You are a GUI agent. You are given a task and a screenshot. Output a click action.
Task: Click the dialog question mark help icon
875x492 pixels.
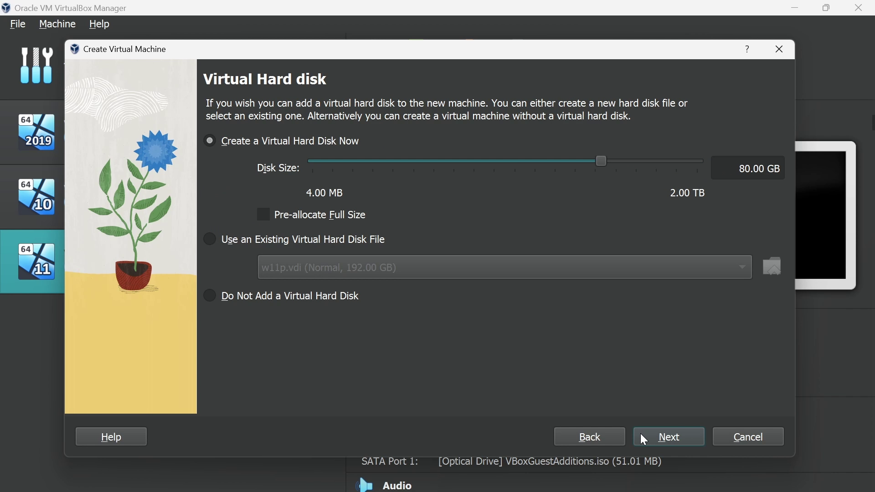[x=748, y=49]
